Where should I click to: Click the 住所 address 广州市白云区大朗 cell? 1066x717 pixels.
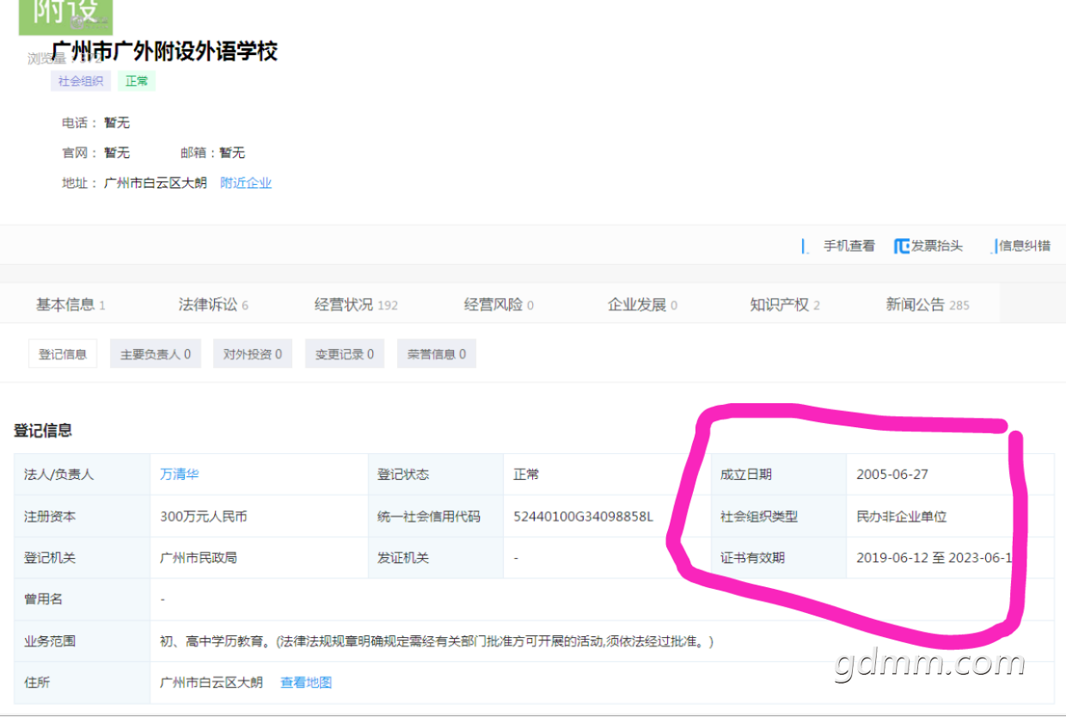click(211, 683)
